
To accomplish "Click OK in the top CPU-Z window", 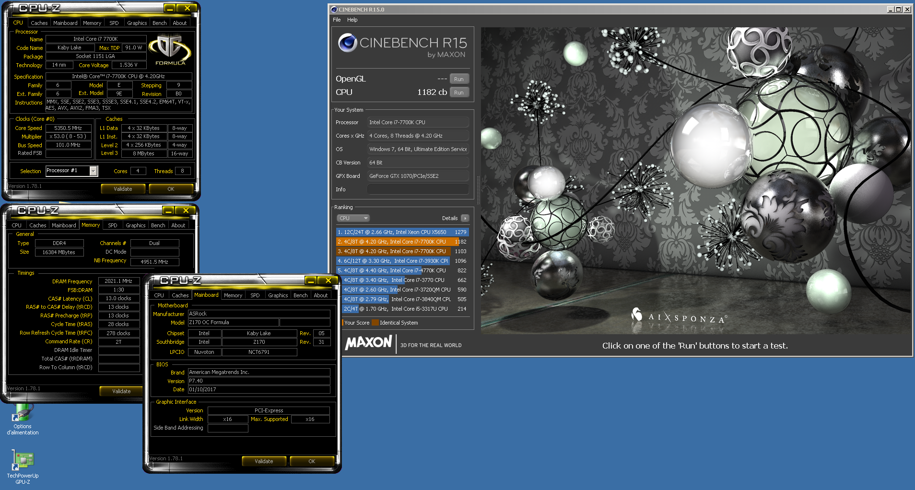I will [x=171, y=189].
